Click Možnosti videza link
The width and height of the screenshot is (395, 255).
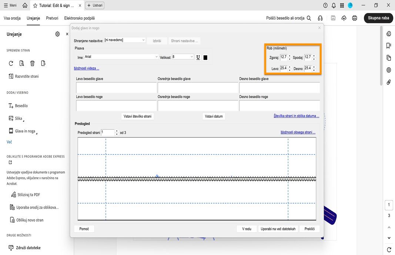tap(86, 68)
